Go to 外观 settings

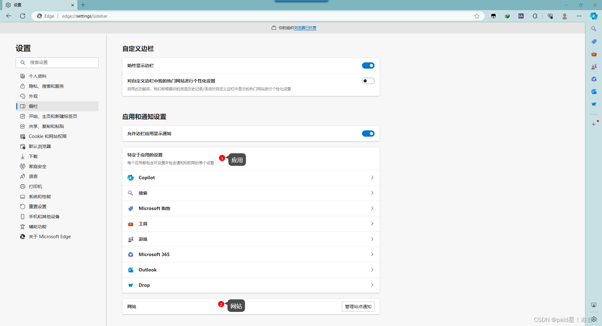coord(57,96)
